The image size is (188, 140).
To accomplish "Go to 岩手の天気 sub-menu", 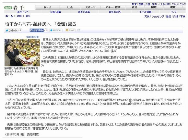I will [x=114, y=12].
